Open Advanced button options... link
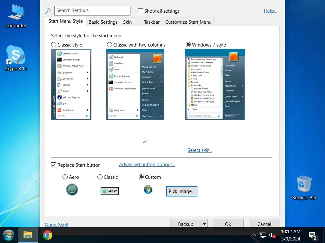 (147, 165)
